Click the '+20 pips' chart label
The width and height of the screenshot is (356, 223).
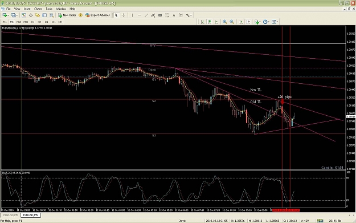tap(284, 97)
